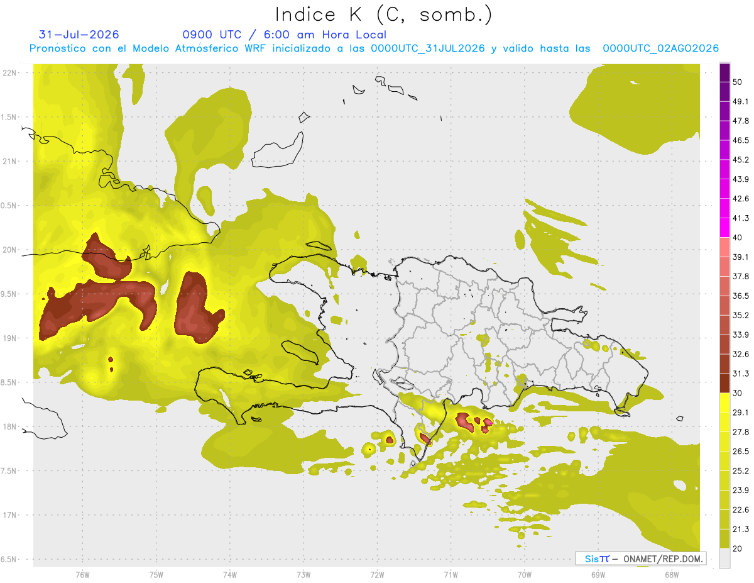Image resolution: width=754 pixels, height=583 pixels.
Task: Click the "22N" latitude label
Action: 10,72
